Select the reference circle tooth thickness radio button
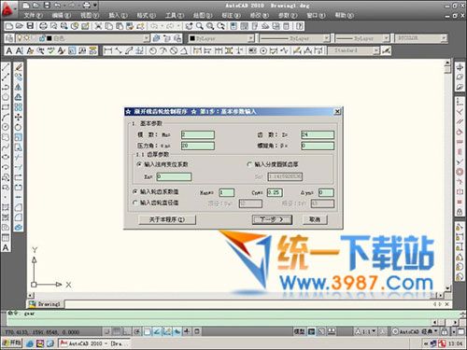 (249, 164)
